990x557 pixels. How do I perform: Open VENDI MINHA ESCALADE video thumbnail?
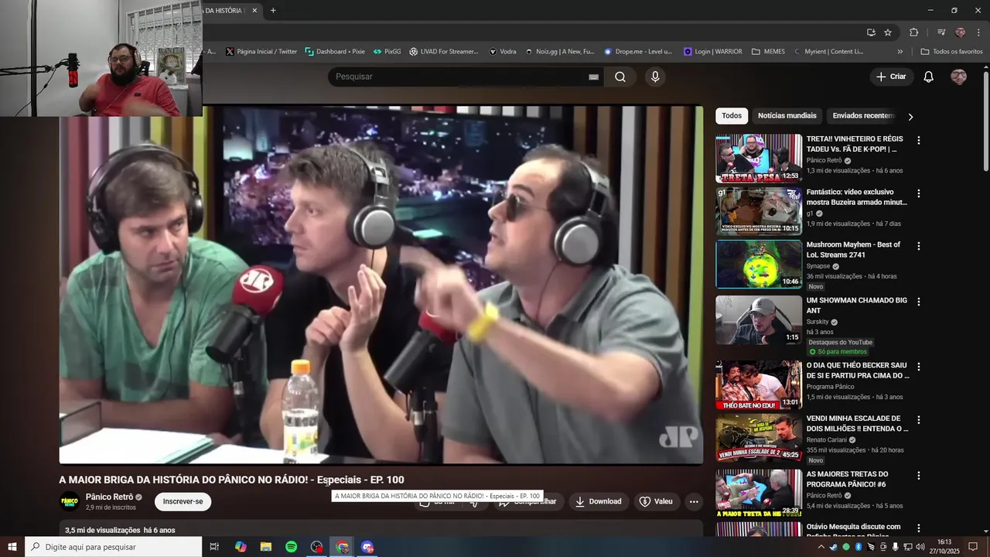click(x=759, y=438)
